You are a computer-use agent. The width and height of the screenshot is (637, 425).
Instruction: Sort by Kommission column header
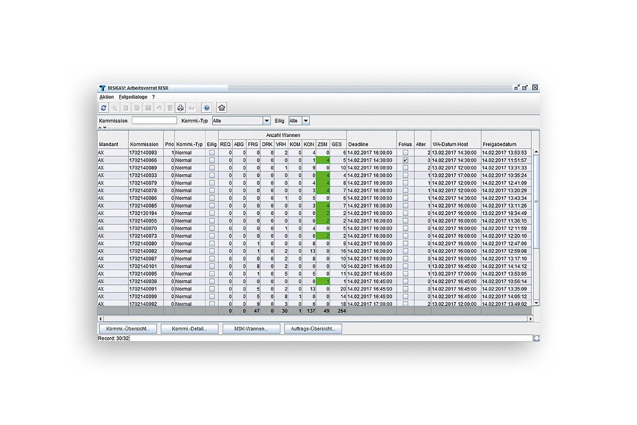pos(146,140)
